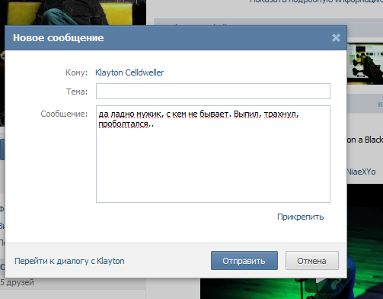The width and height of the screenshot is (383, 299).
Task: Close the Новое сообщение dialog
Action: coord(336,38)
